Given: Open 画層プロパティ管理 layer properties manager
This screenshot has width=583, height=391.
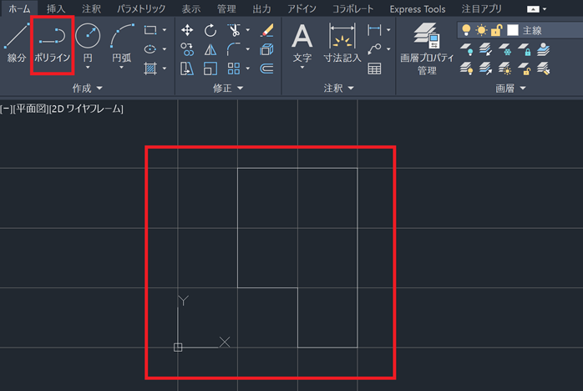Looking at the screenshot, I should (427, 48).
